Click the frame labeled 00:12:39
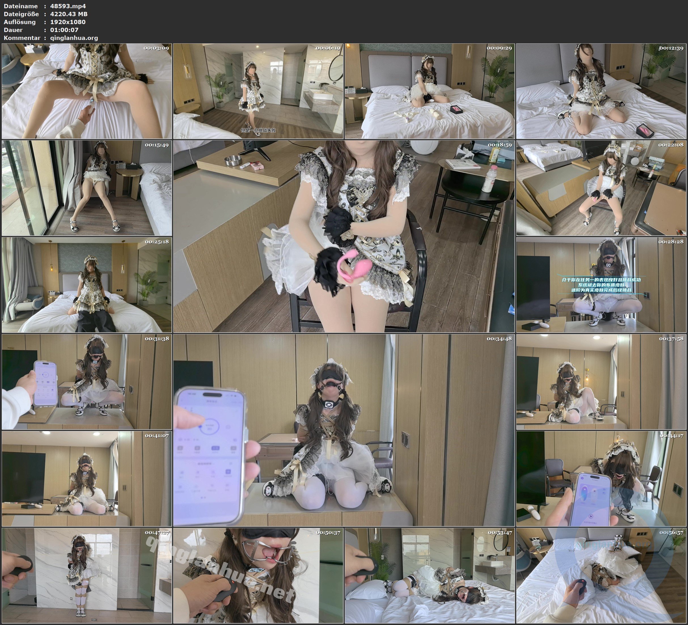The height and width of the screenshot is (625, 688). point(601,91)
